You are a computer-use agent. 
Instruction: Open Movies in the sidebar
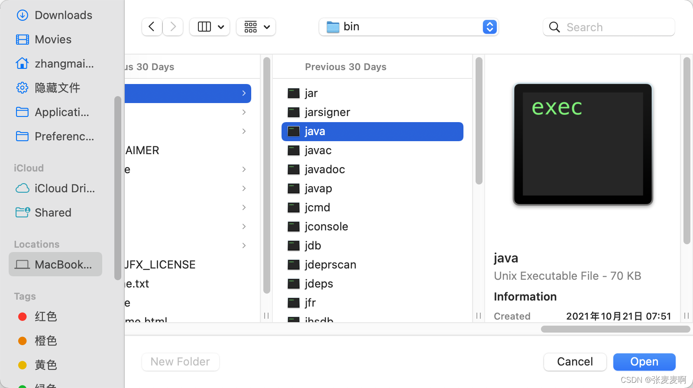tap(55, 39)
